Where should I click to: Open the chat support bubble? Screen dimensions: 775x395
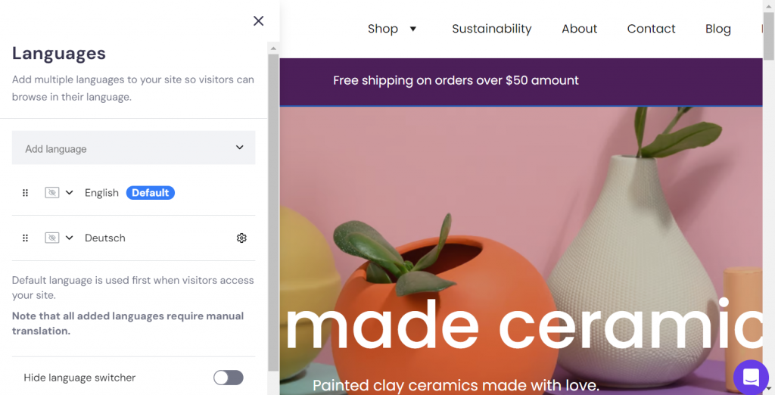click(x=751, y=377)
